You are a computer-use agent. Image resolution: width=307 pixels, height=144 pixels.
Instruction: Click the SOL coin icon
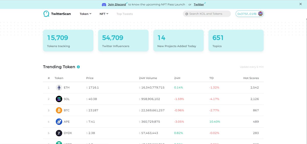coord(59,99)
